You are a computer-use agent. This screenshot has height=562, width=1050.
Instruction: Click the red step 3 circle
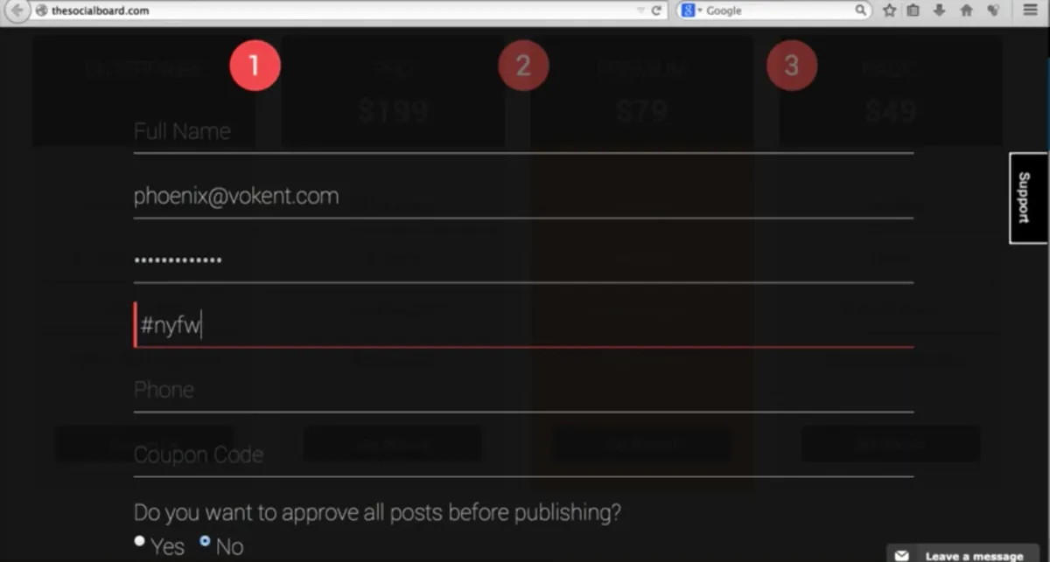792,65
